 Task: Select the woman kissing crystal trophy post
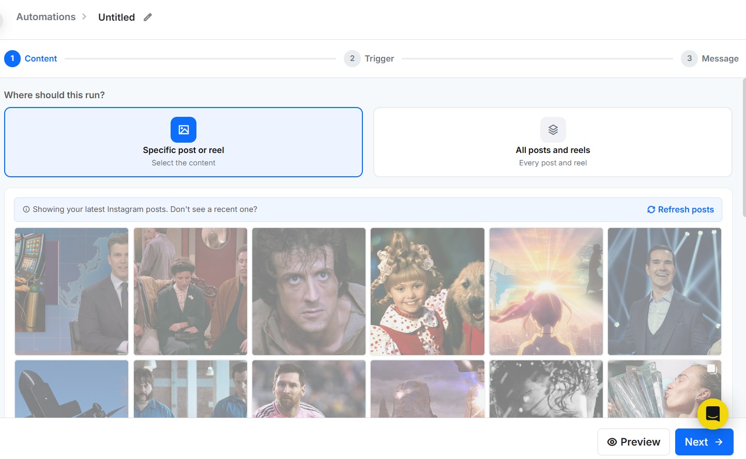point(664,389)
